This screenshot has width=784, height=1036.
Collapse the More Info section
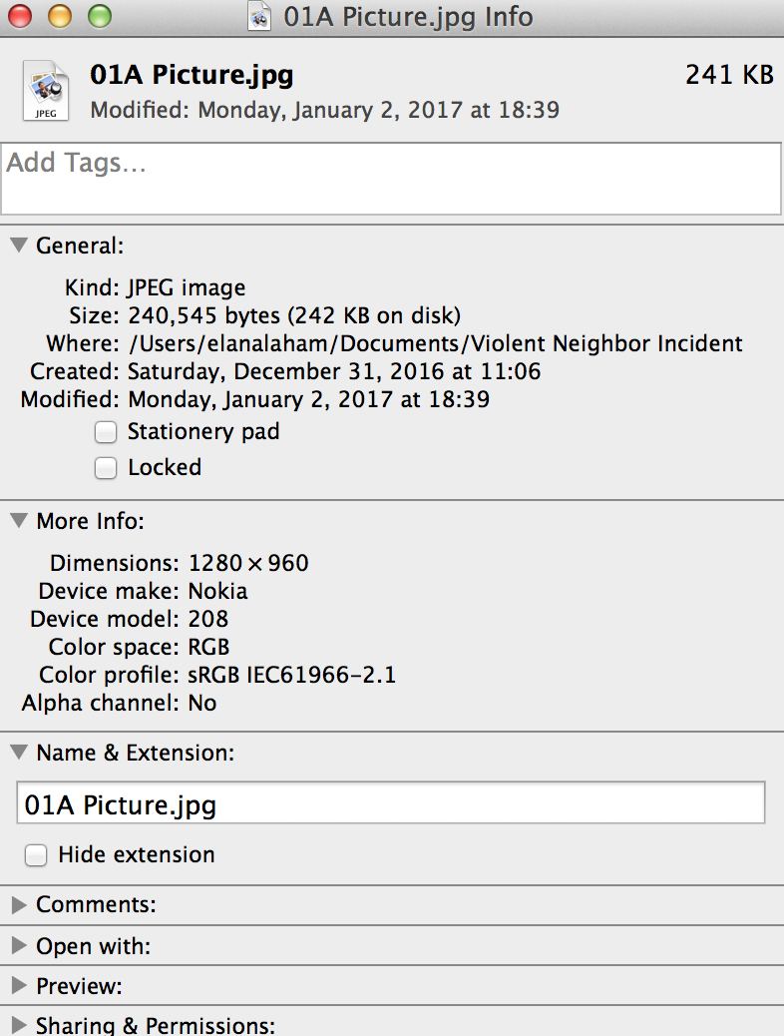(x=19, y=521)
